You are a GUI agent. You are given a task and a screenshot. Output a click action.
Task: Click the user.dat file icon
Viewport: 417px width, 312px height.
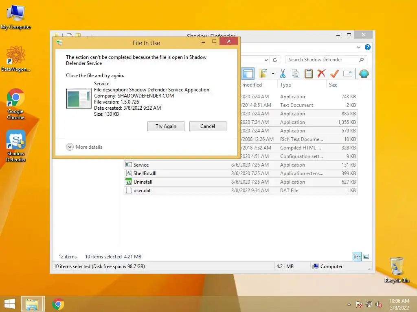(x=129, y=190)
